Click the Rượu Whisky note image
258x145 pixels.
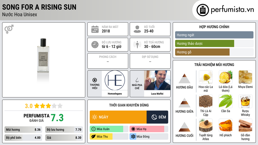click(245, 101)
